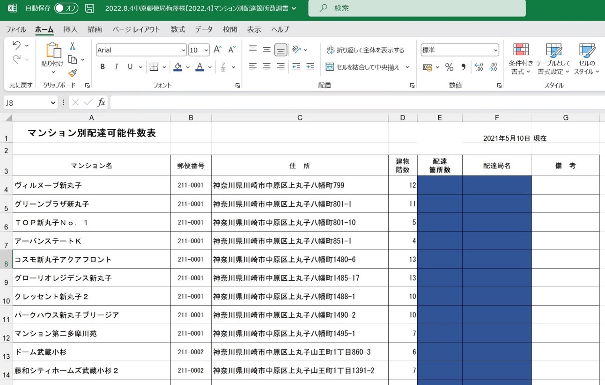Viewport: 605px width, 385px height.
Task: Open the number format 標準 dropdown
Action: click(x=495, y=50)
